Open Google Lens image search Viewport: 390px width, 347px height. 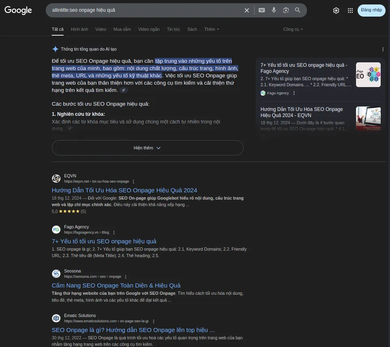tap(286, 10)
